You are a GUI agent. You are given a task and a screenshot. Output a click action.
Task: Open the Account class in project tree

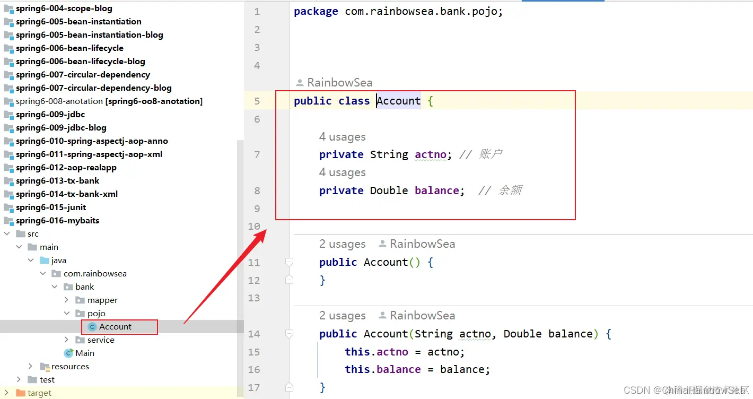coord(115,327)
